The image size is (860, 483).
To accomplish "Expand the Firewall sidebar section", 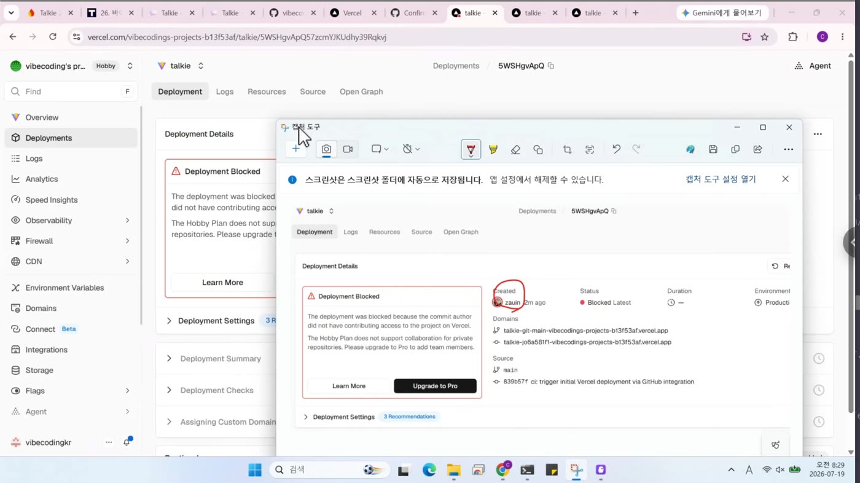I will click(71, 241).
